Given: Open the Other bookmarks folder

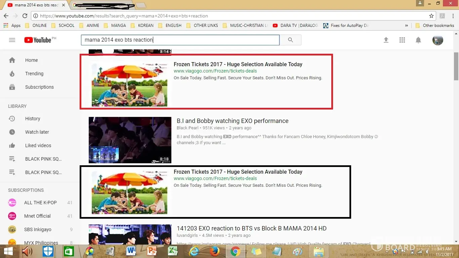Looking at the screenshot, I should pos(435,26).
